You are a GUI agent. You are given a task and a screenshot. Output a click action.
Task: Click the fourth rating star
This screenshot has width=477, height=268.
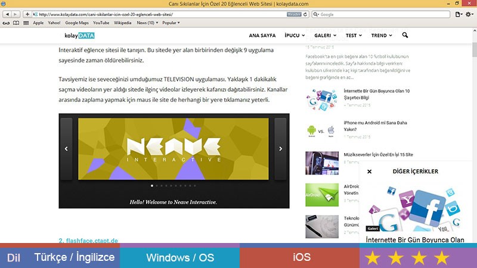442,258
